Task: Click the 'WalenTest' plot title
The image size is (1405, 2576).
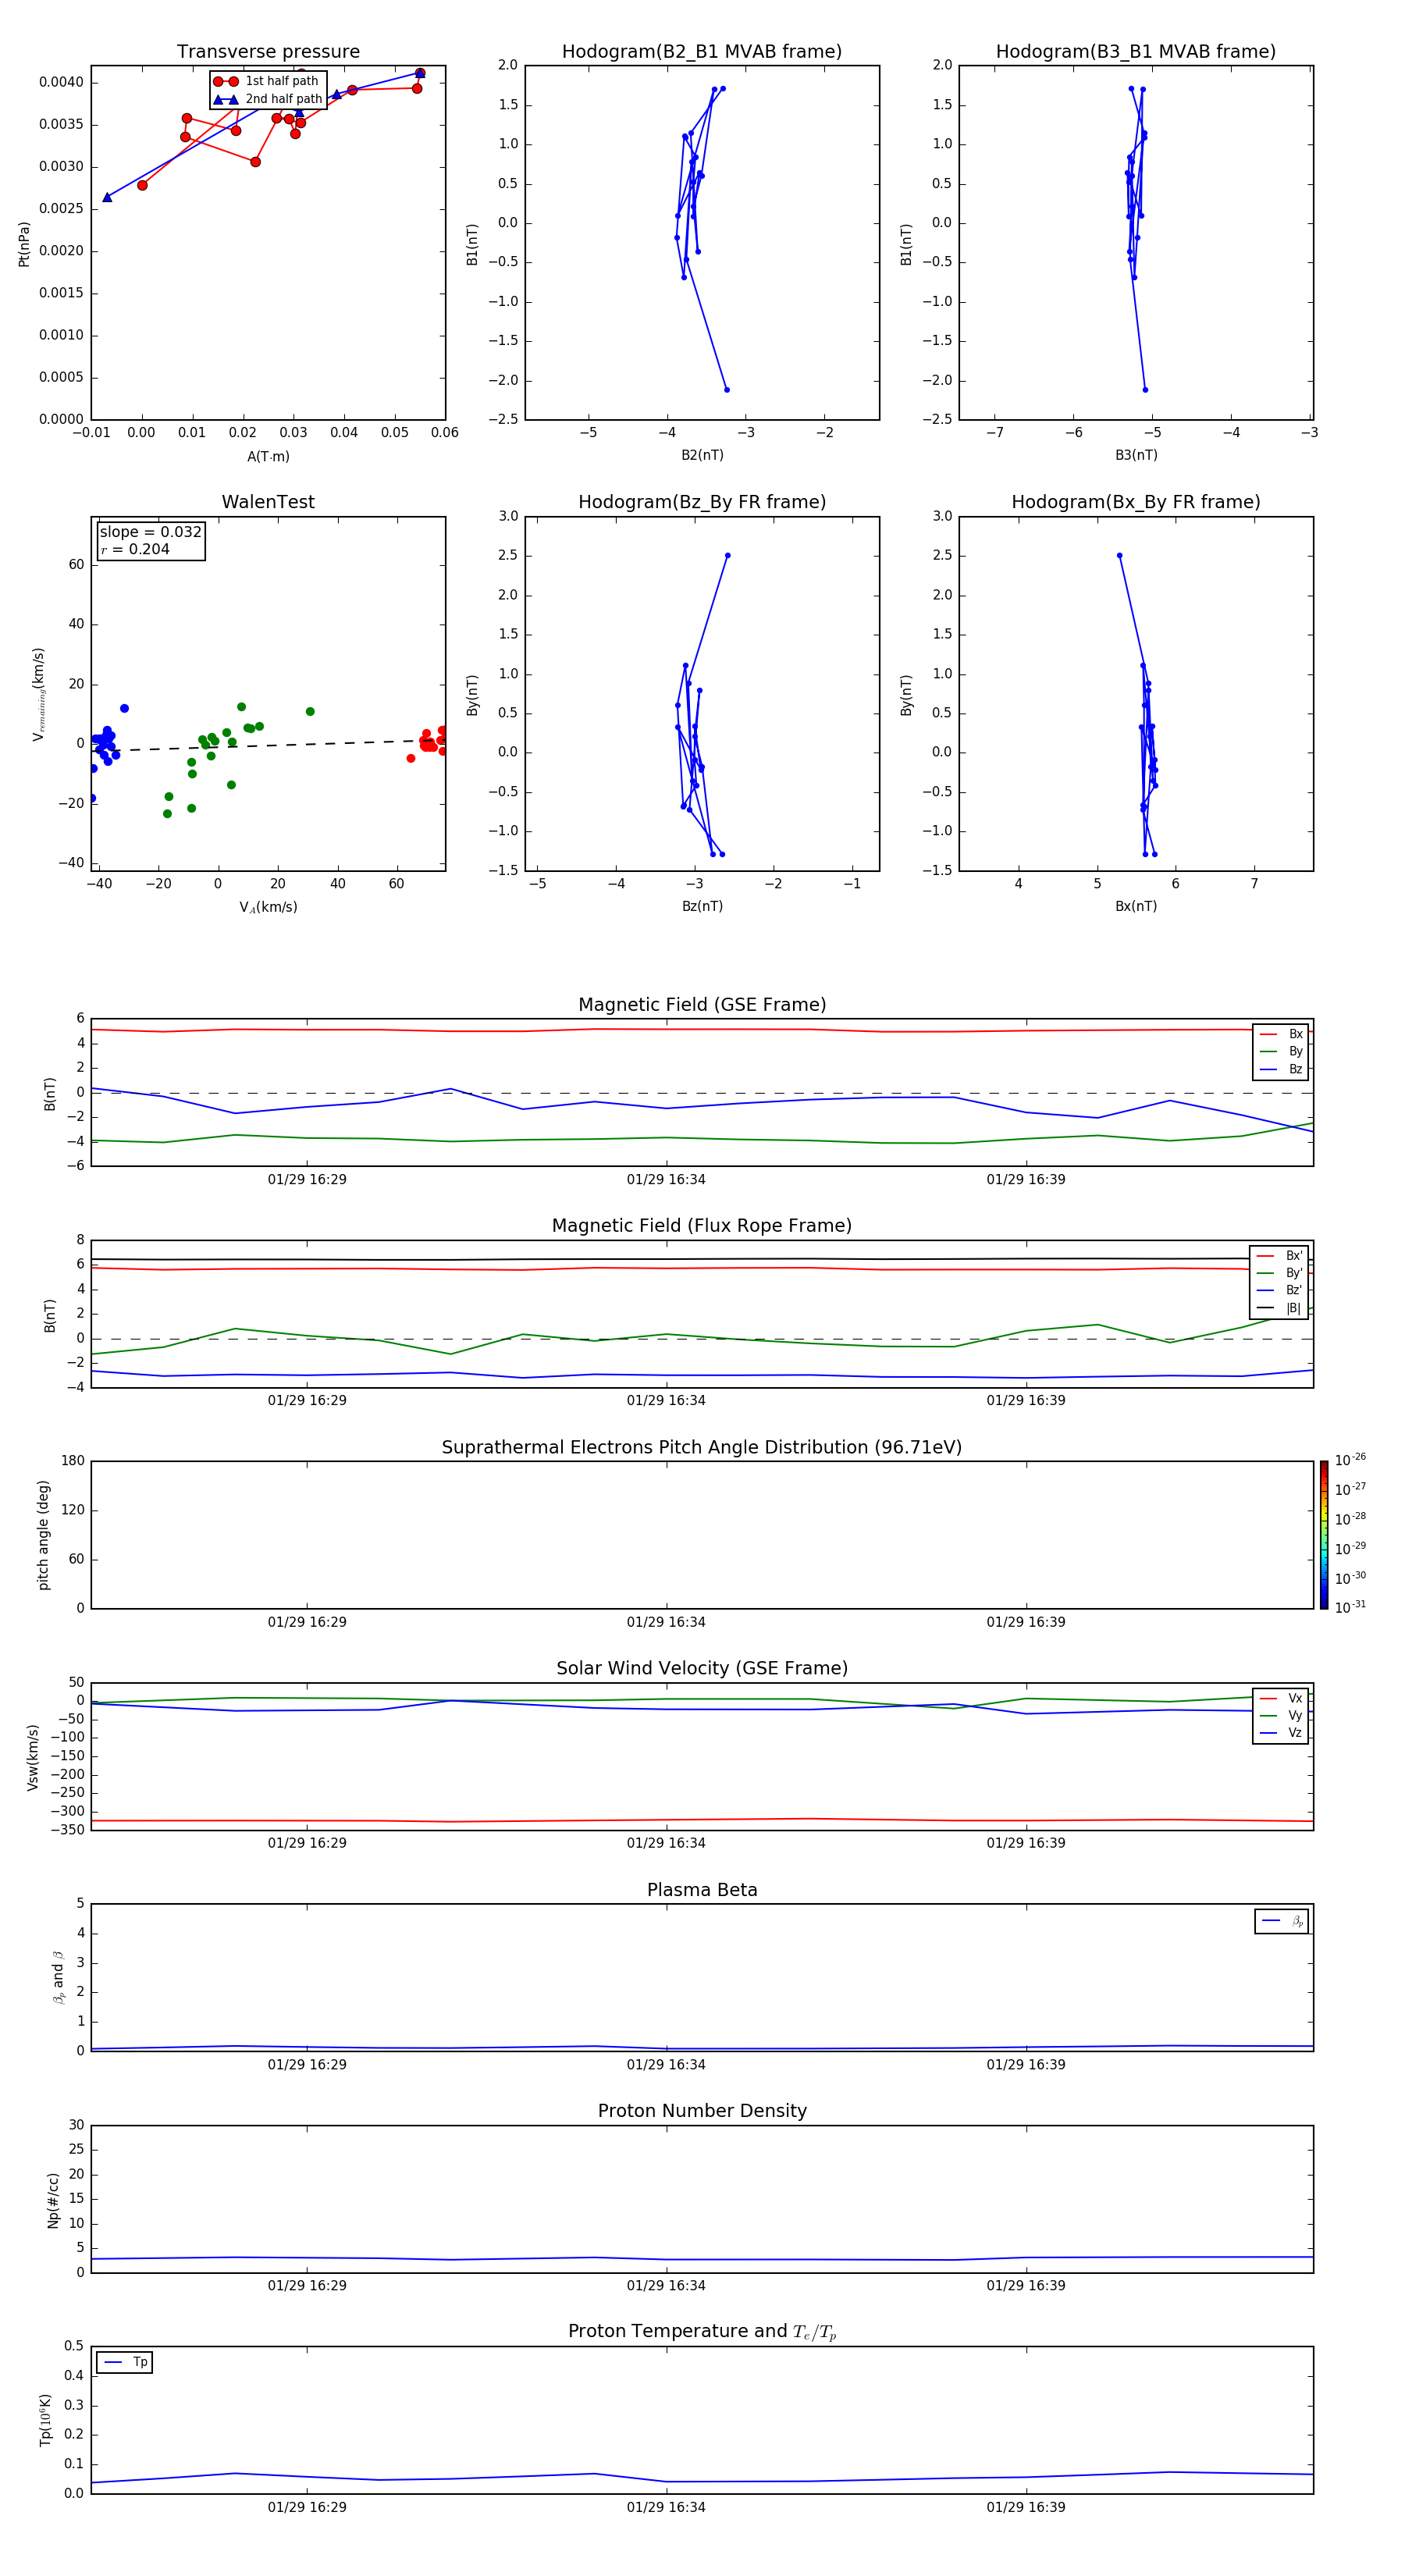Action: (268, 502)
